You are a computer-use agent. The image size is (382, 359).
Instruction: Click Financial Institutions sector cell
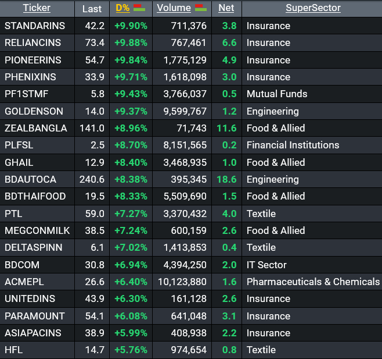293,145
